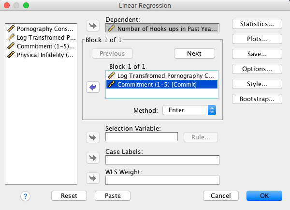Image resolution: width=290 pixels, height=210 pixels.
Task: Open the Statistics... options dialog
Action: 257,24
